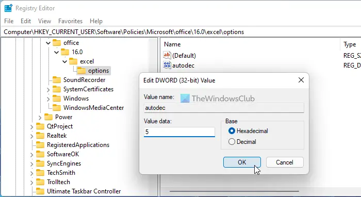Select the SoundRecorder key label

point(84,80)
